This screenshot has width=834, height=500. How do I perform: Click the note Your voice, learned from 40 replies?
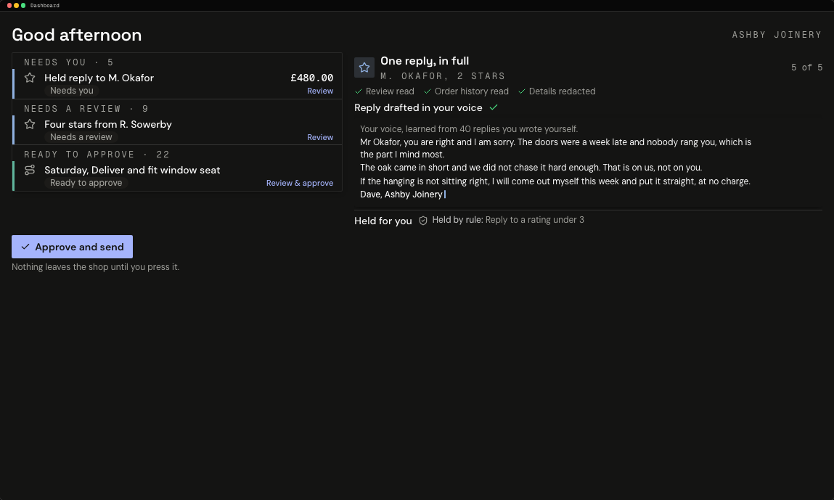tap(469, 128)
